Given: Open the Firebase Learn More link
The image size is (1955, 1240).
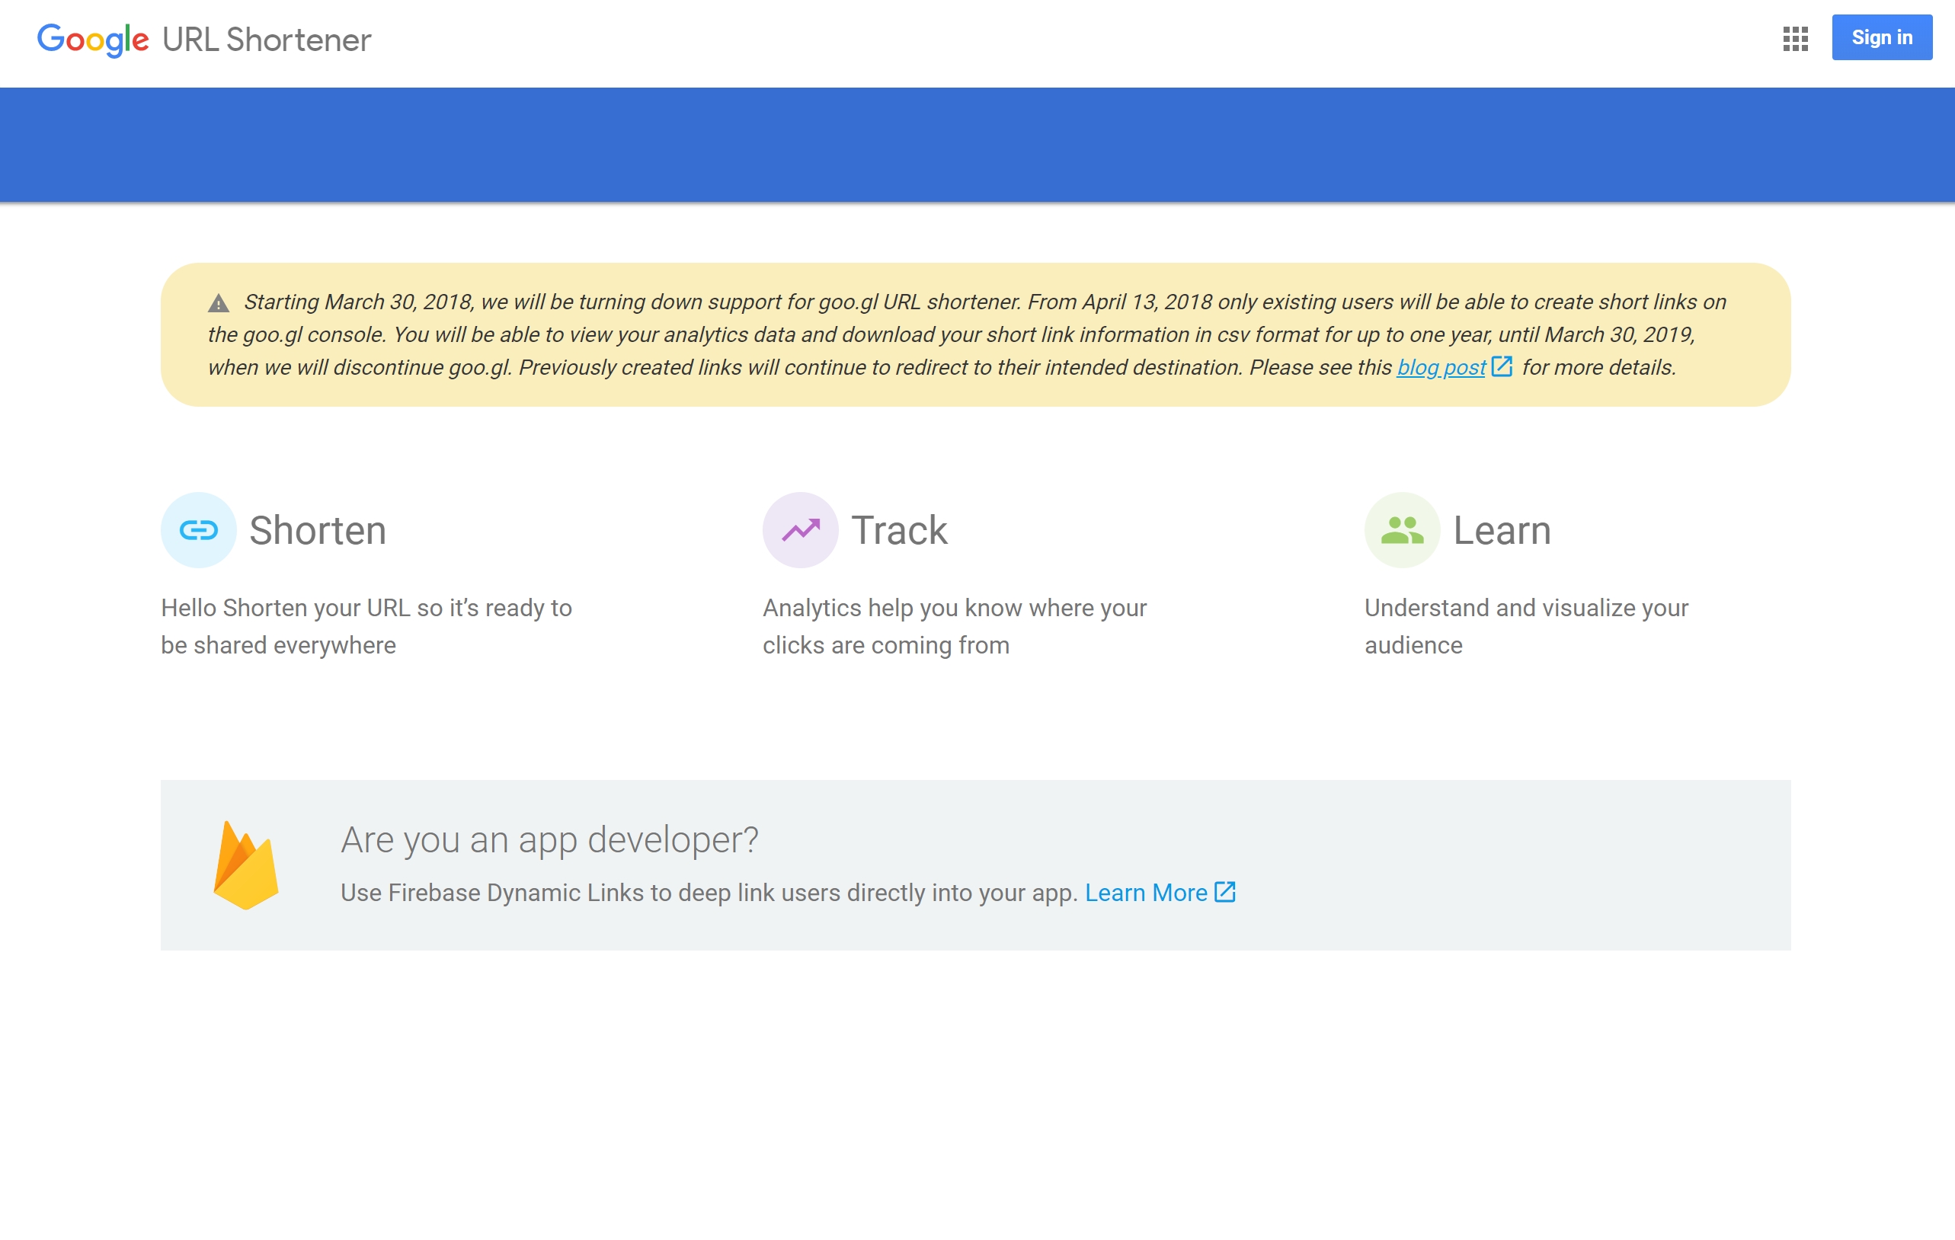Looking at the screenshot, I should click(1146, 893).
